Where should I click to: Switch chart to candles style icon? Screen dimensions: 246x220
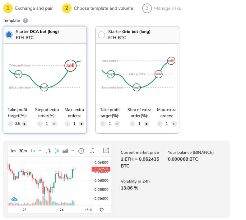point(57,151)
